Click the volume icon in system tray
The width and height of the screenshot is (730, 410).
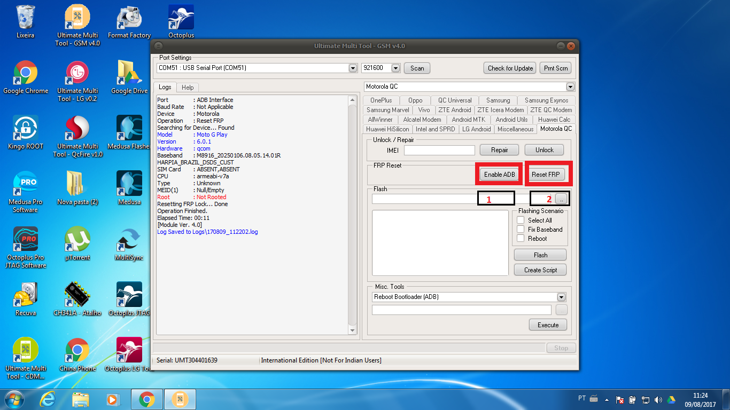[x=658, y=399]
